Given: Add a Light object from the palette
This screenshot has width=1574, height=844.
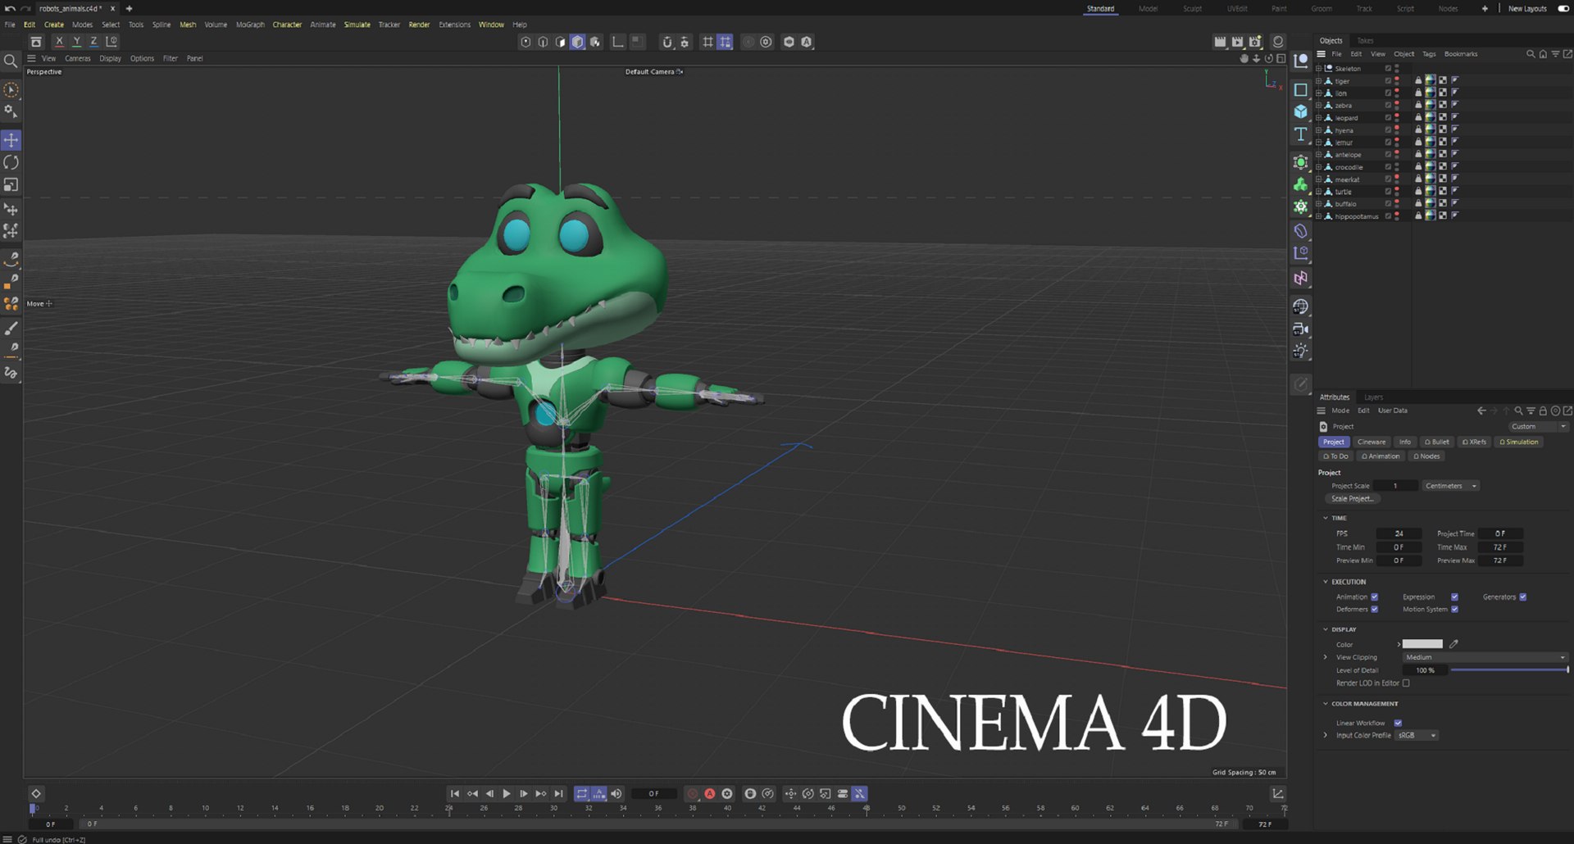Looking at the screenshot, I should (x=1301, y=351).
